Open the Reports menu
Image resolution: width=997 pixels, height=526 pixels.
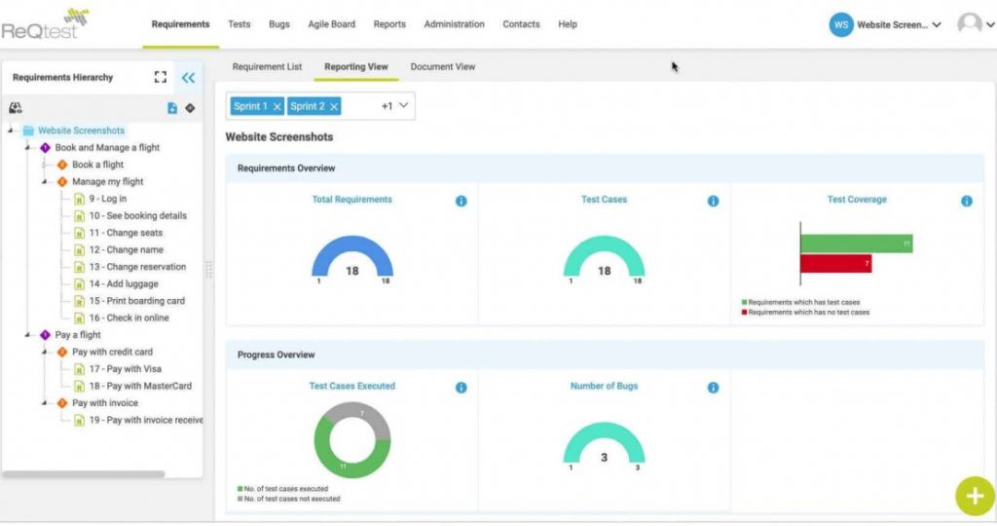pos(389,24)
